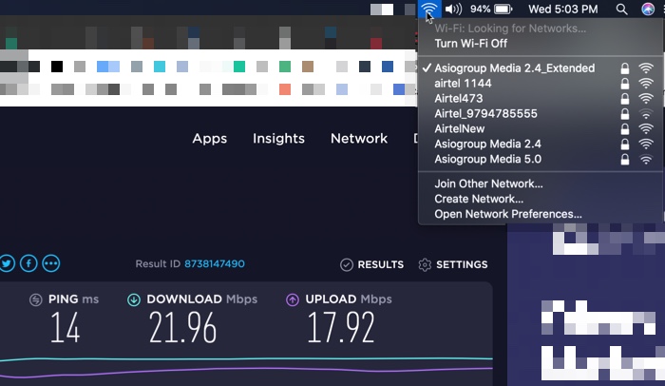Click the battery icon in menu bar

[503, 9]
